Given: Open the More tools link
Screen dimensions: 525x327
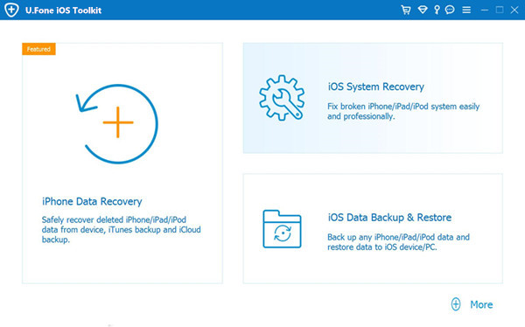Looking at the screenshot, I should tap(481, 304).
